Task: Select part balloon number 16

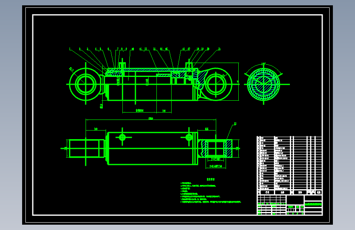Action: [183, 49]
